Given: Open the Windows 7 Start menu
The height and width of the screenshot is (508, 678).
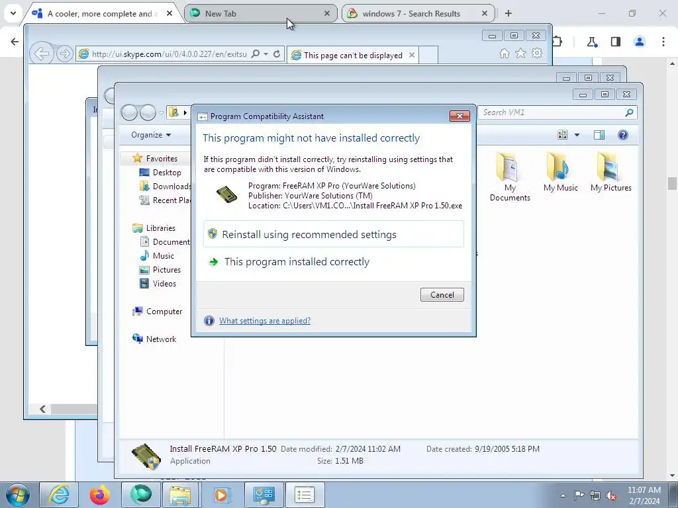Looking at the screenshot, I should tap(18, 495).
